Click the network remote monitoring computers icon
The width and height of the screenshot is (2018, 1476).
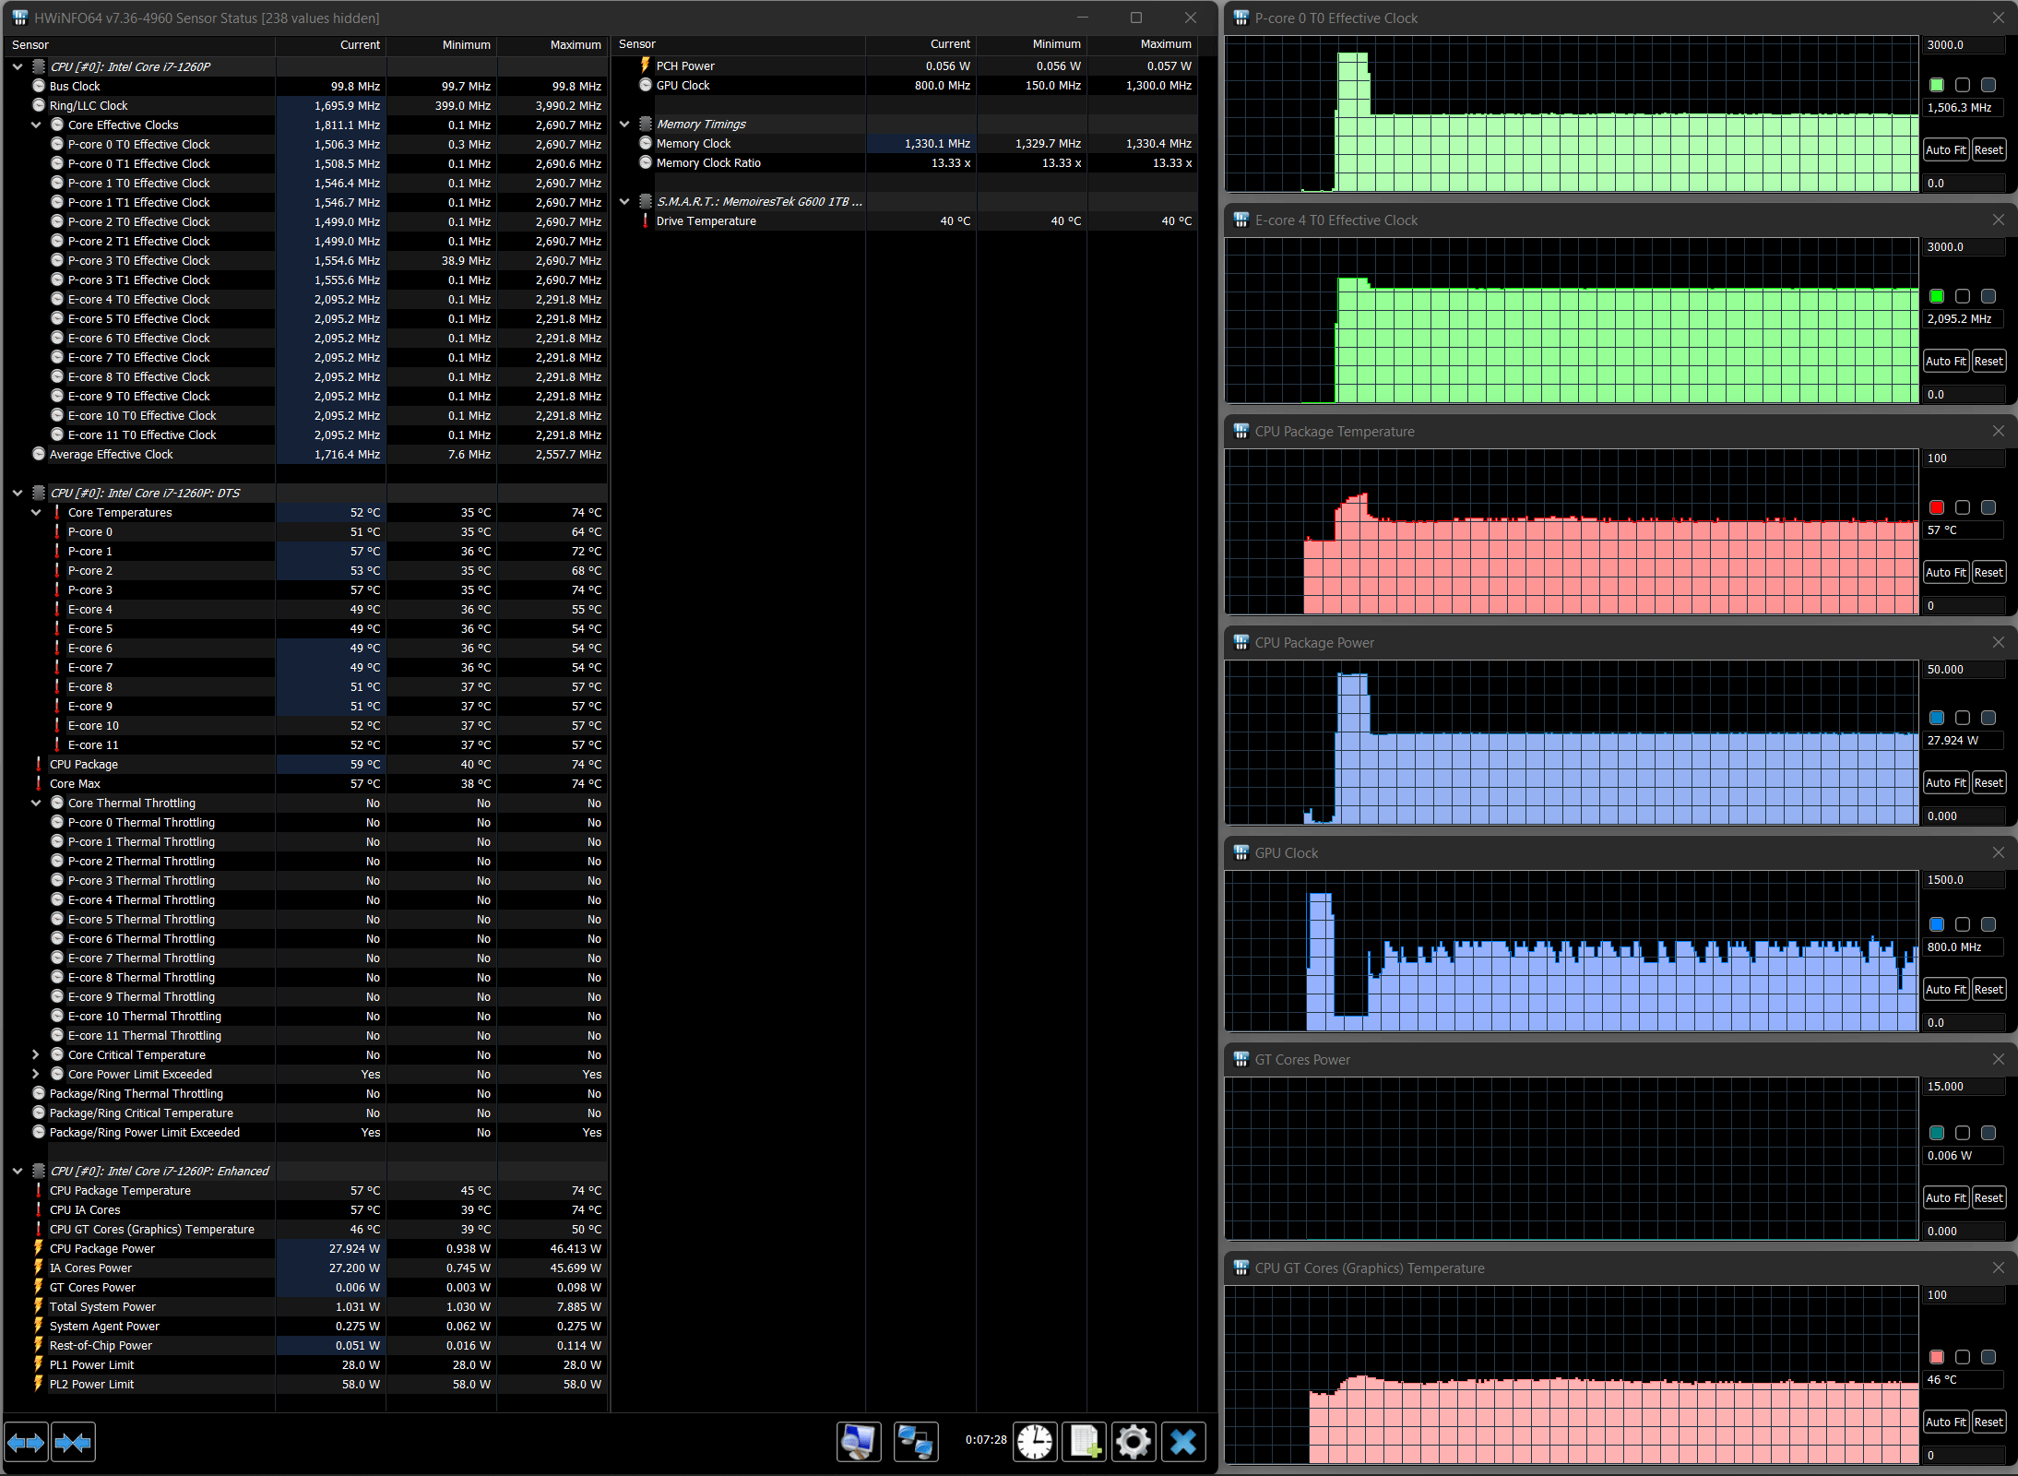pos(916,1442)
